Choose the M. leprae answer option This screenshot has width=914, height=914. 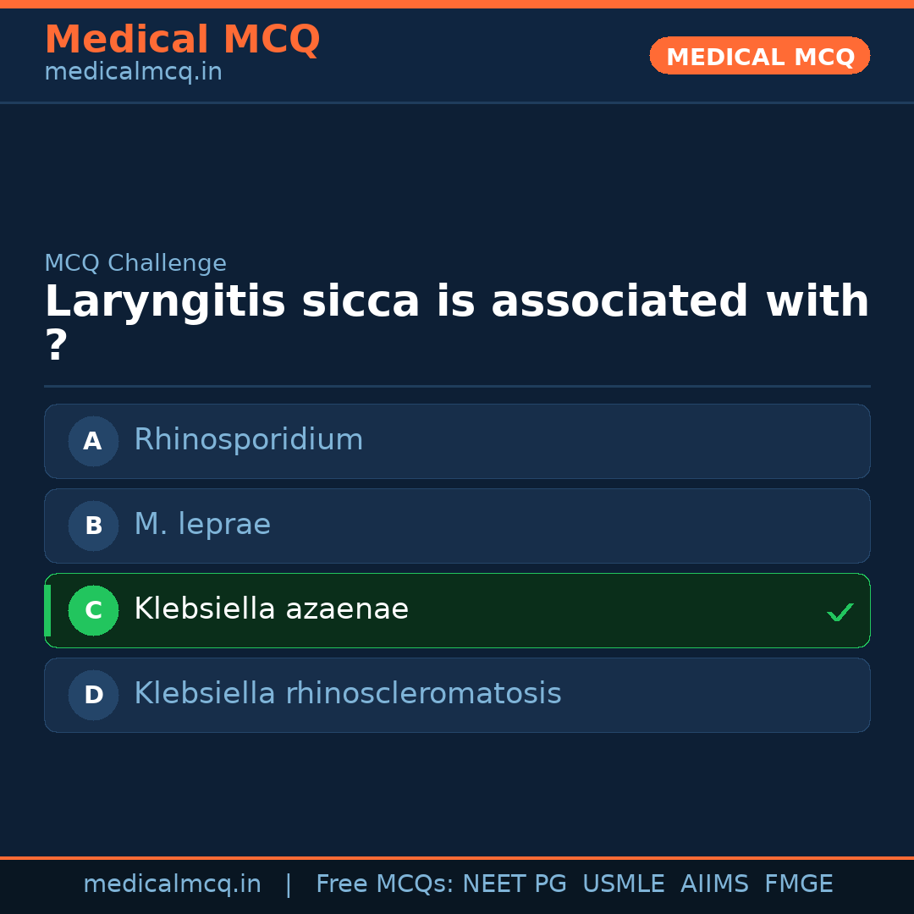[202, 525]
